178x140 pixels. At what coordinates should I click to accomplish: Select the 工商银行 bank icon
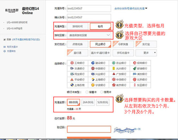tap(72, 63)
